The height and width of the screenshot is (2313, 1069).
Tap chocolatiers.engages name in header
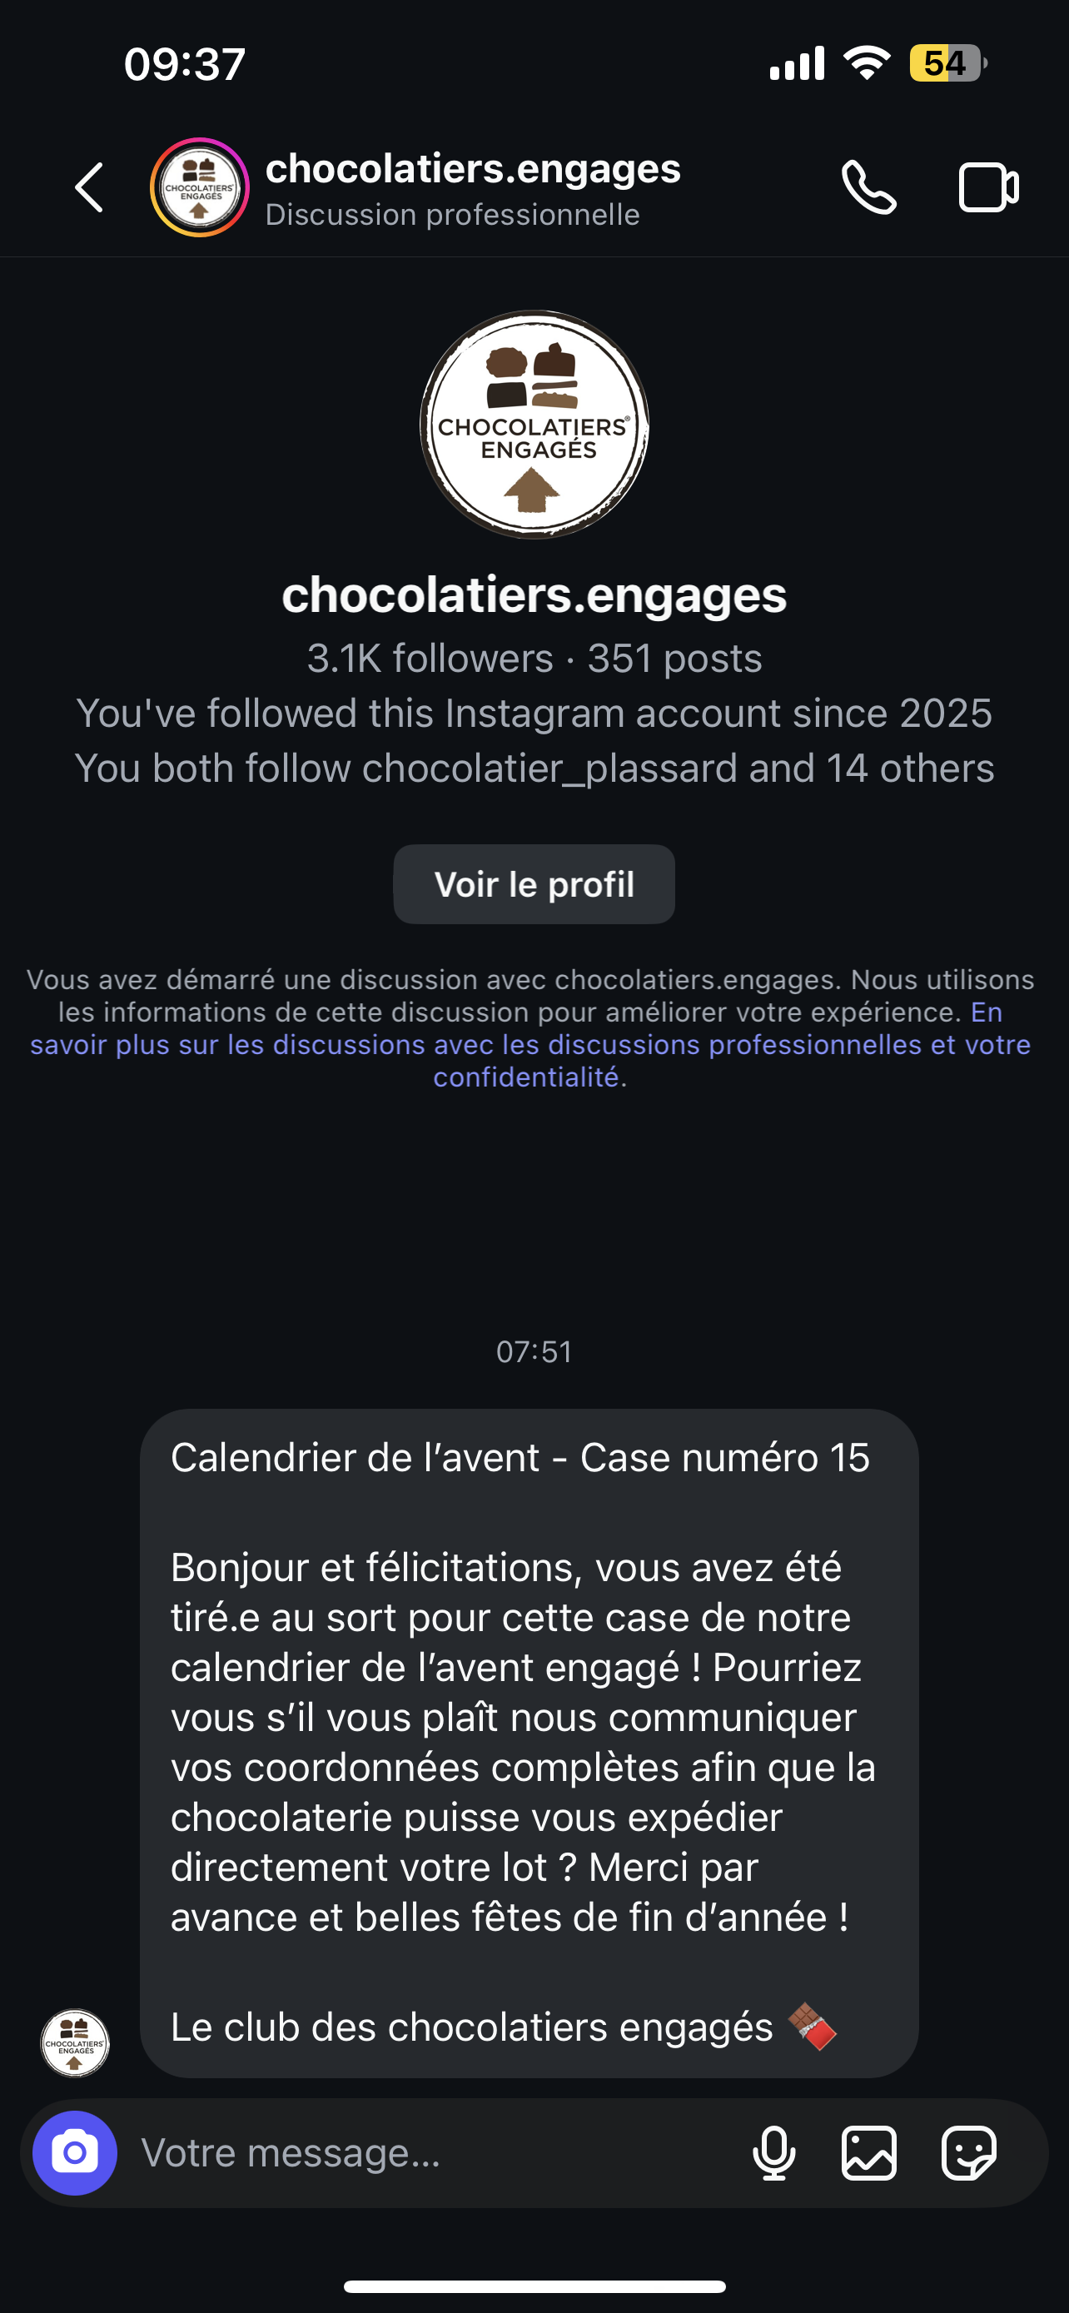pyautogui.click(x=473, y=169)
